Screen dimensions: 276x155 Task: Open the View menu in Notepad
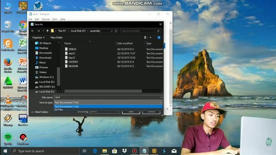[x=55, y=19]
